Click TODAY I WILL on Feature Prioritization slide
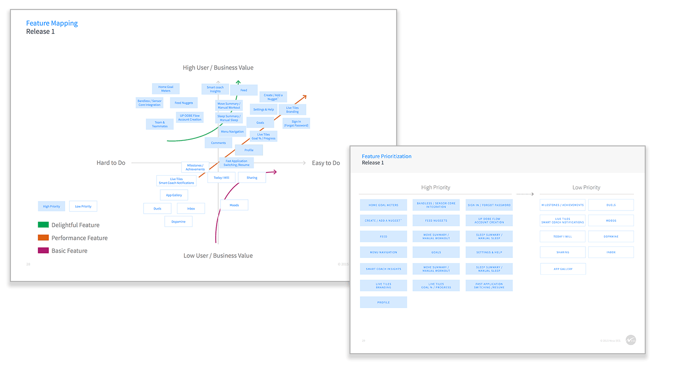This screenshot has height=379, width=676. (563, 236)
